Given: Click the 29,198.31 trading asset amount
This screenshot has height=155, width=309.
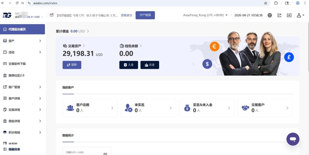Looking at the screenshot, I should point(78,53).
